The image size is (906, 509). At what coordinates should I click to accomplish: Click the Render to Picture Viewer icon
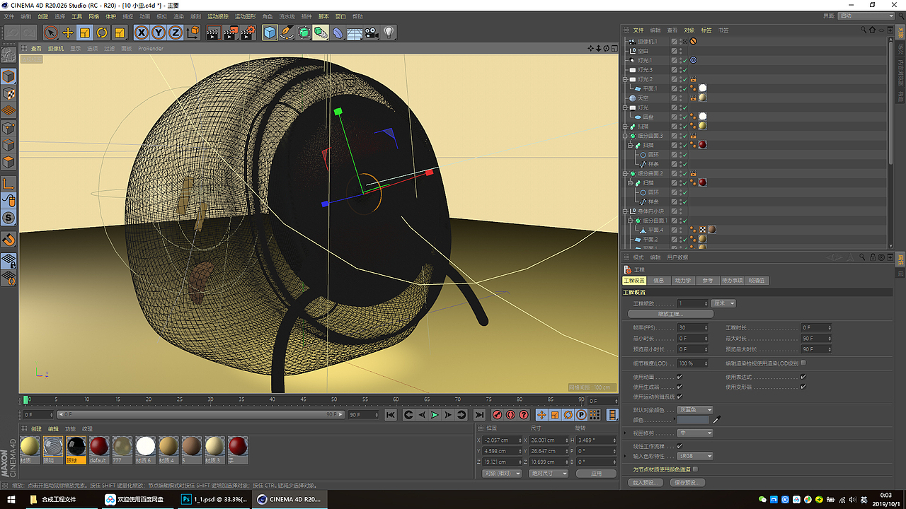point(231,33)
